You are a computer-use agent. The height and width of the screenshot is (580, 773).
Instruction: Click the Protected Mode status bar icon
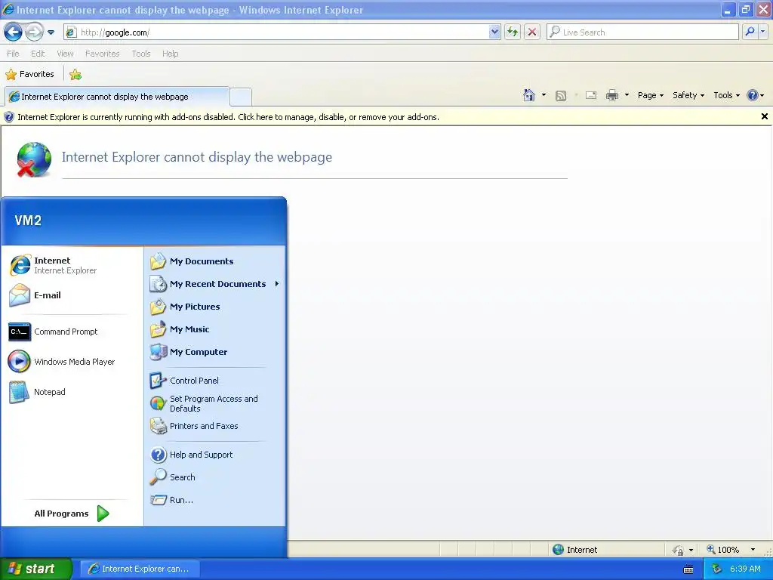[678, 550]
